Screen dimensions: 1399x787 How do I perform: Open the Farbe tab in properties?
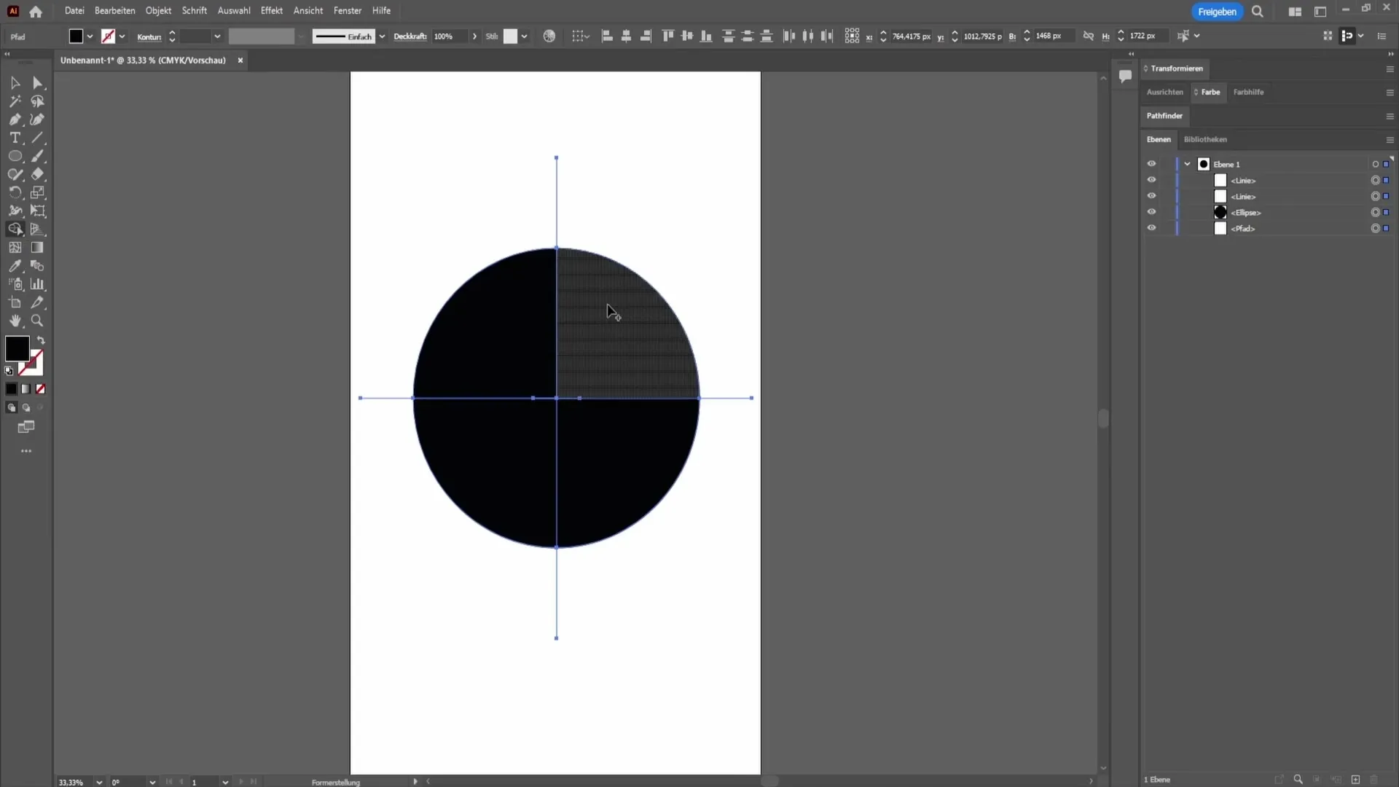(1211, 91)
